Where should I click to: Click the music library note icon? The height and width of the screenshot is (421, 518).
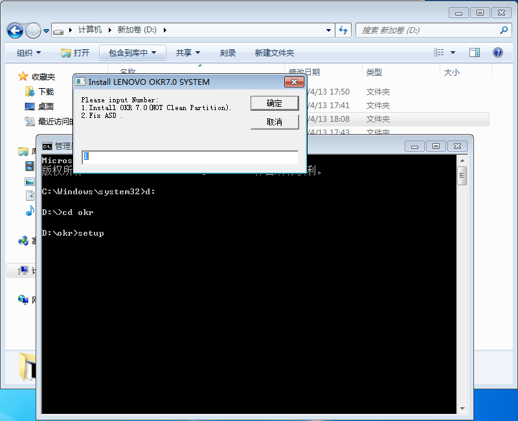point(30,210)
